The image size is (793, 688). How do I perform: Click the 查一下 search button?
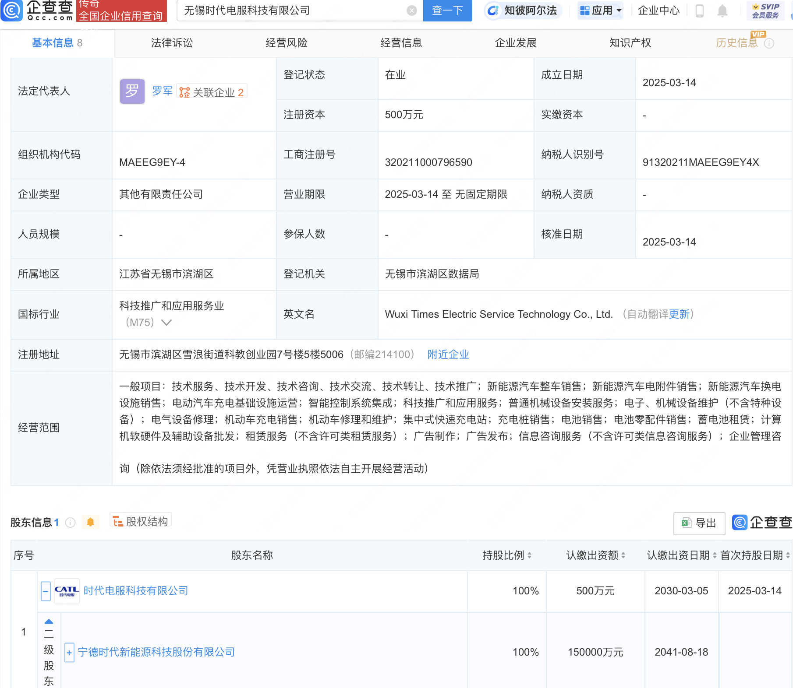pyautogui.click(x=448, y=11)
